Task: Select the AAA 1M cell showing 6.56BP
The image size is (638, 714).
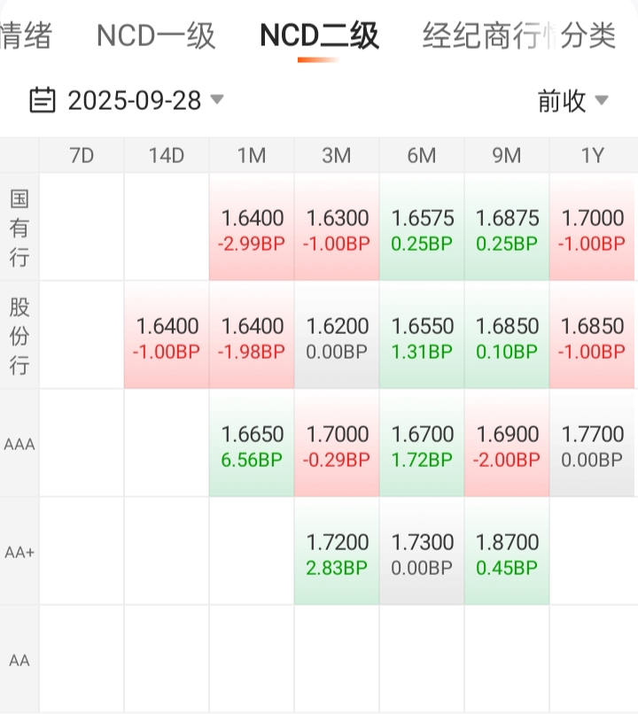Action: tap(253, 445)
